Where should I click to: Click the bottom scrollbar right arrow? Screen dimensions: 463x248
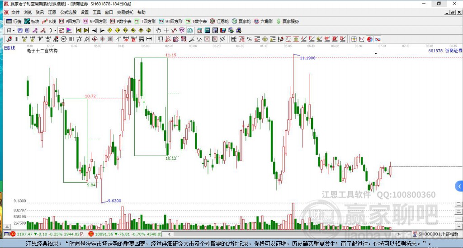click(398, 234)
